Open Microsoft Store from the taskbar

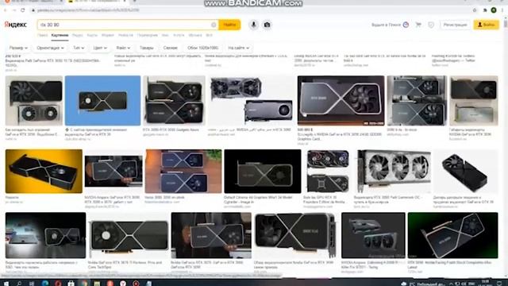(x=71, y=284)
